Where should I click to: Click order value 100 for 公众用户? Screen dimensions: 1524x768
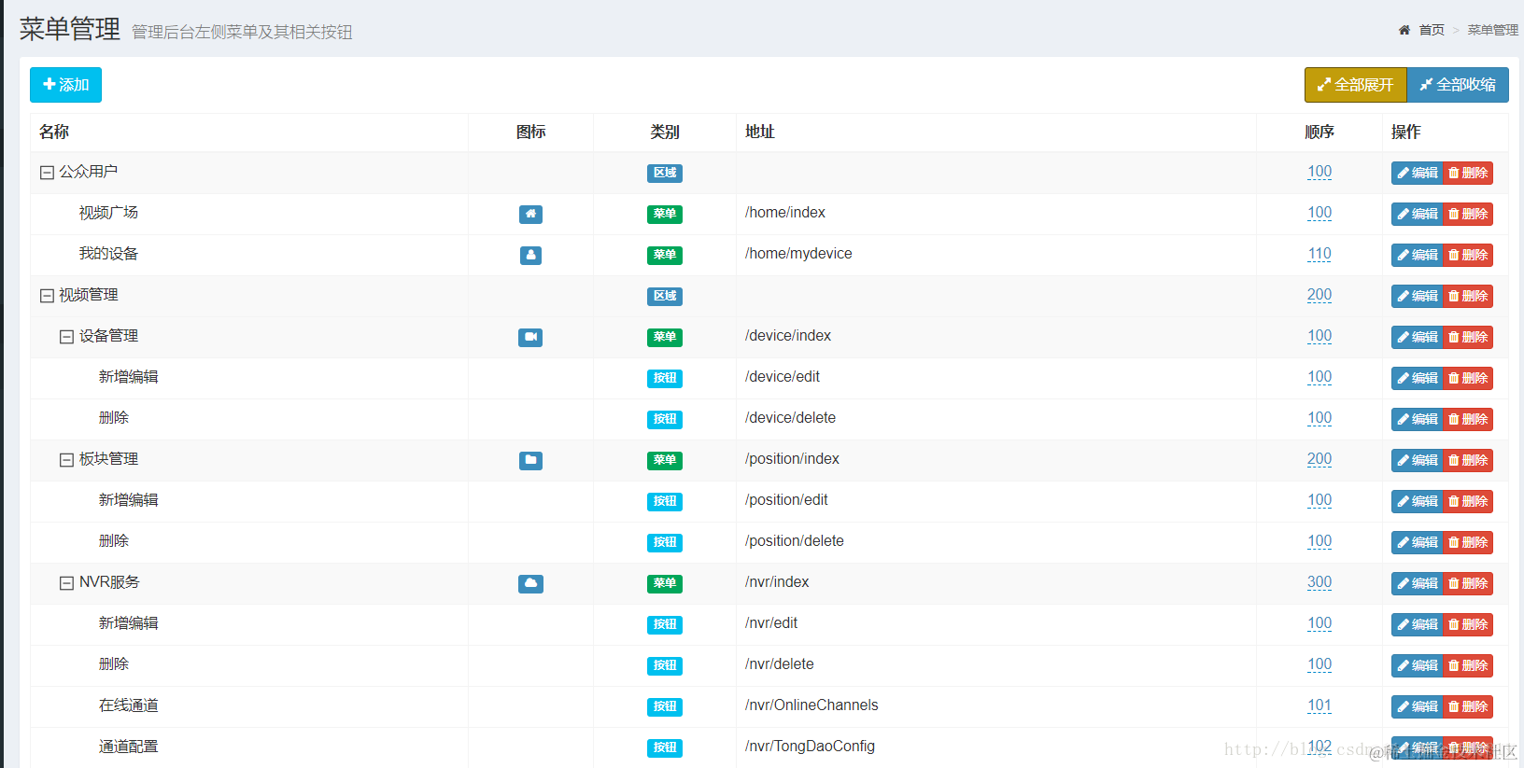(x=1319, y=172)
